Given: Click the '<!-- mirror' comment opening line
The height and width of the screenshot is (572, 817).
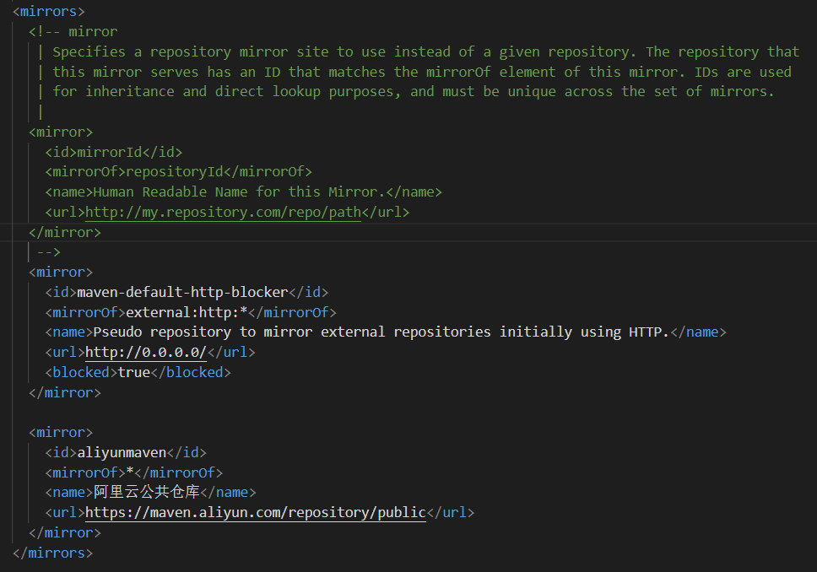Looking at the screenshot, I should [73, 32].
